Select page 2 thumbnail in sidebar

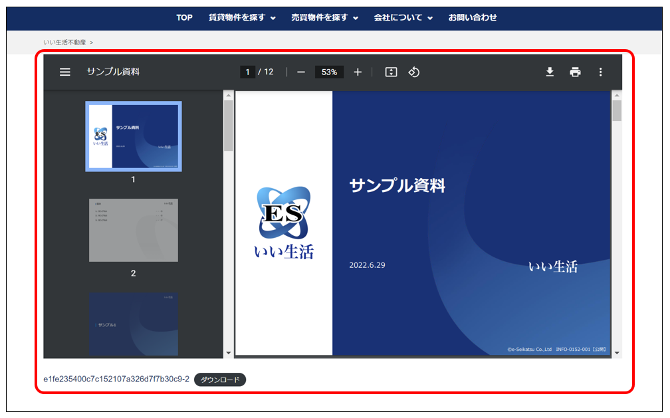pos(134,230)
